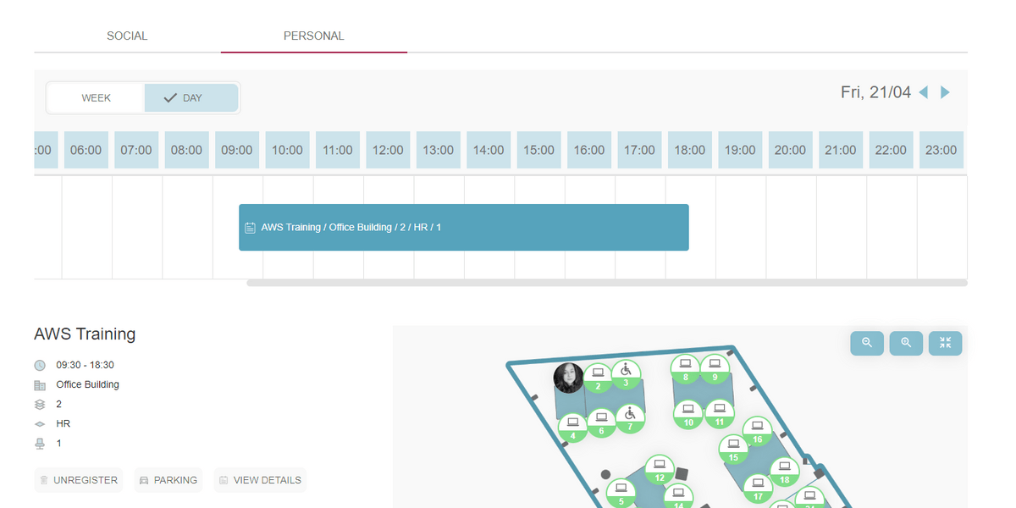Open the Personal tab

tap(314, 36)
